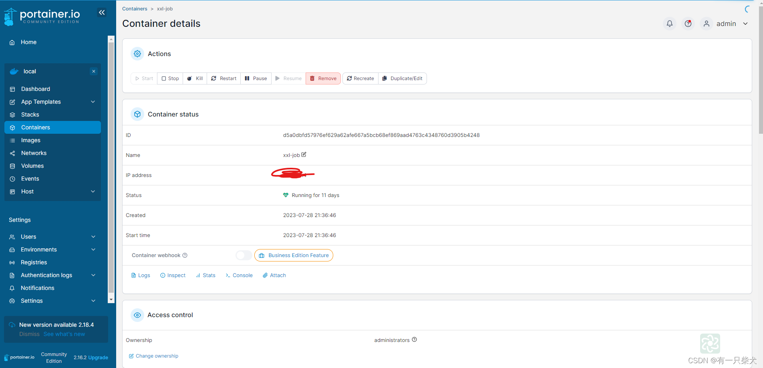Click the local environment name

pyautogui.click(x=30, y=71)
